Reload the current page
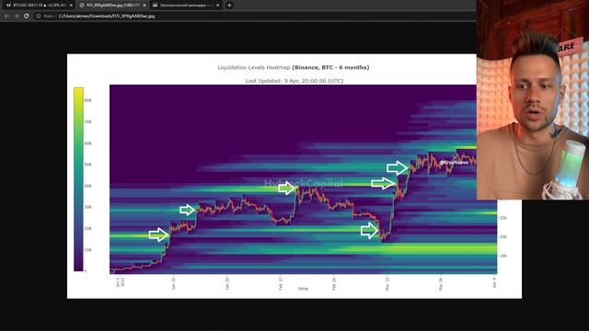 27,17
